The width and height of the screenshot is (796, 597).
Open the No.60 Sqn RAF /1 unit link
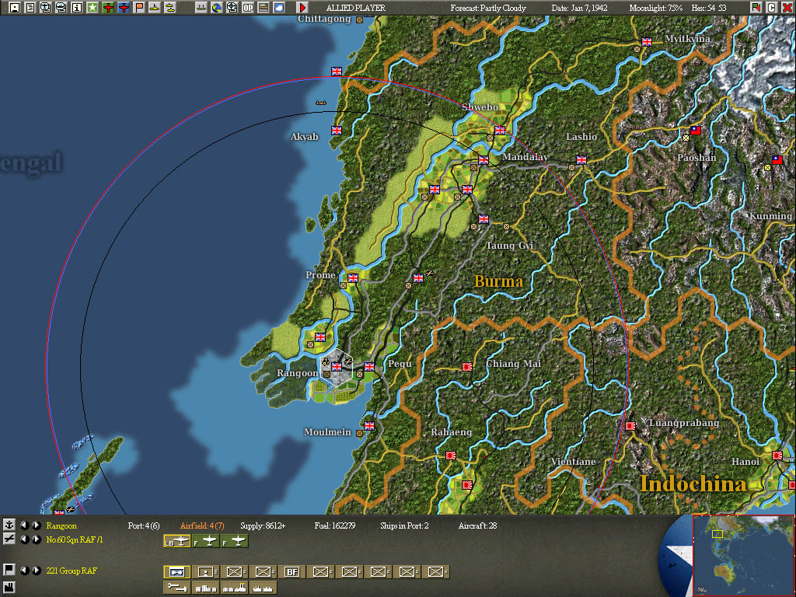[74, 539]
